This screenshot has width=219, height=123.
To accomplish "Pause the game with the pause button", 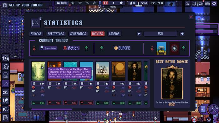I will [105, 3].
